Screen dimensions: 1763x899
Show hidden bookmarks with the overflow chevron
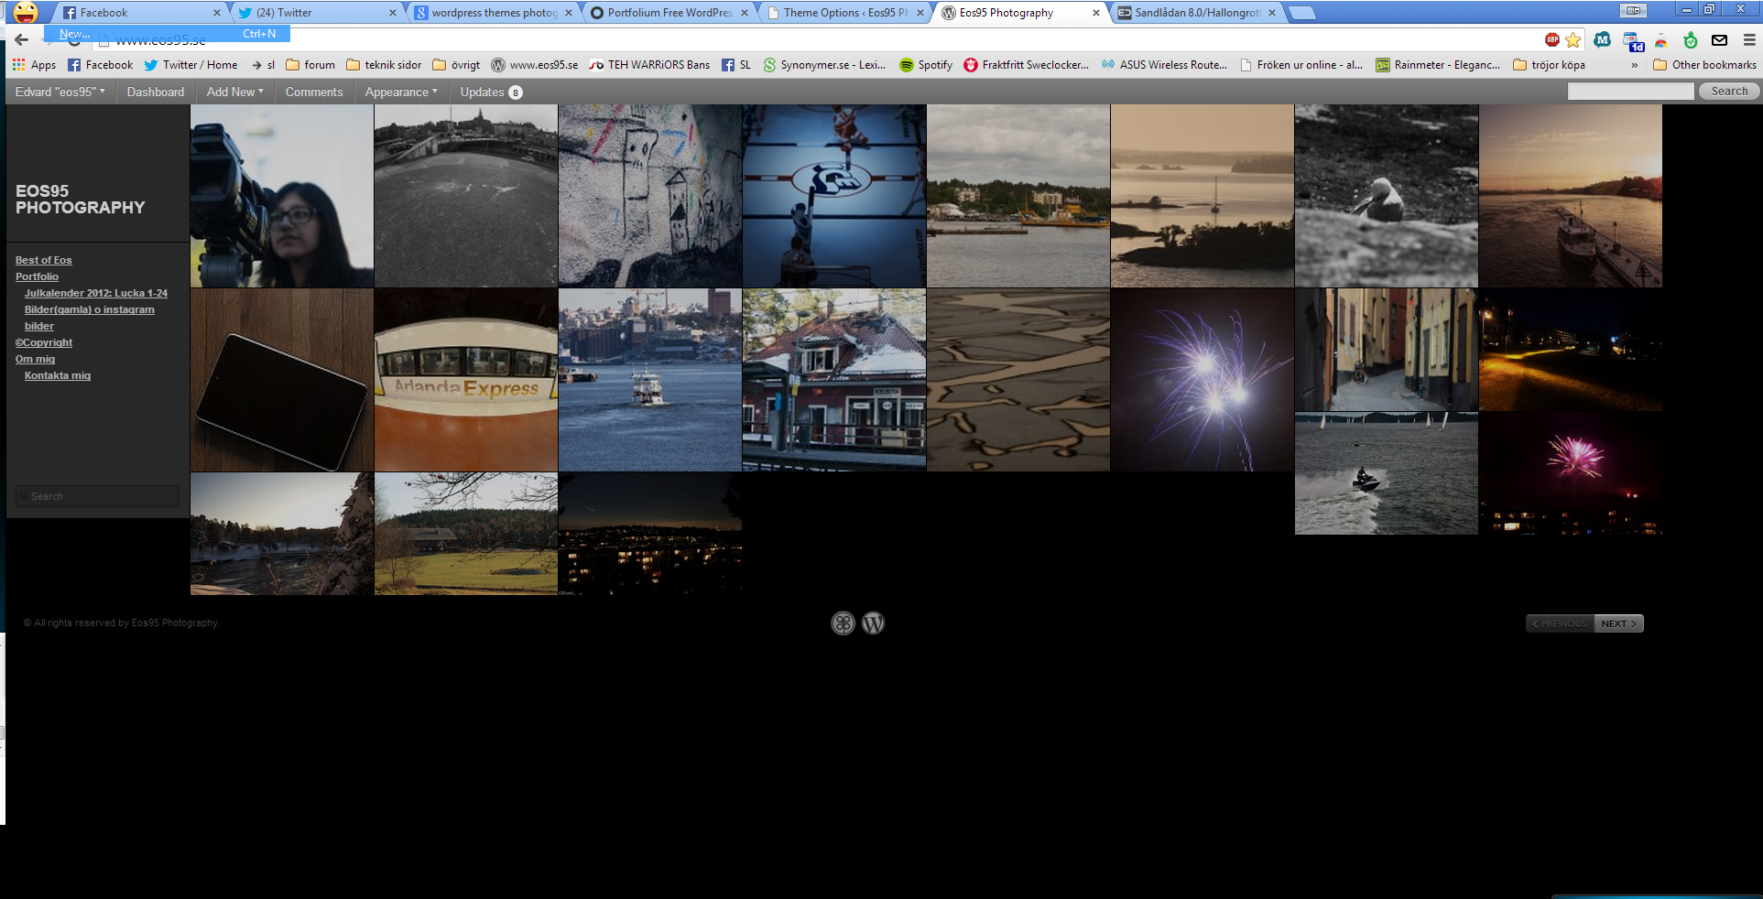click(x=1634, y=65)
